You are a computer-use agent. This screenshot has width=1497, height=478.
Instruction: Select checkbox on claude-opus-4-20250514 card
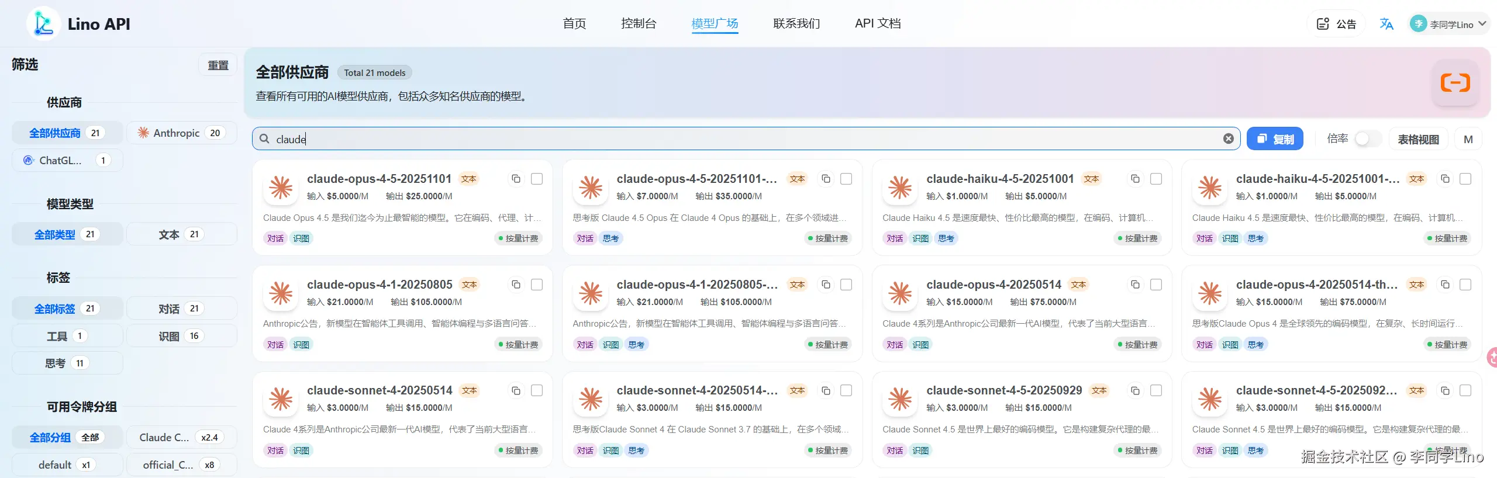tap(1156, 285)
